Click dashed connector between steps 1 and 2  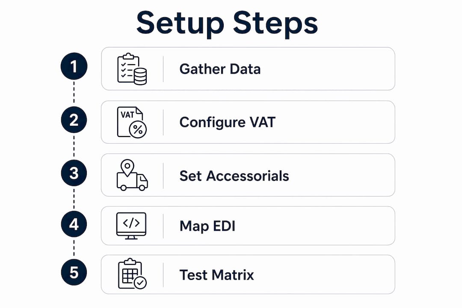[x=74, y=93]
